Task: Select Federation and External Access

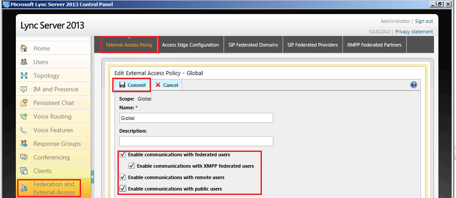Action: point(54,188)
